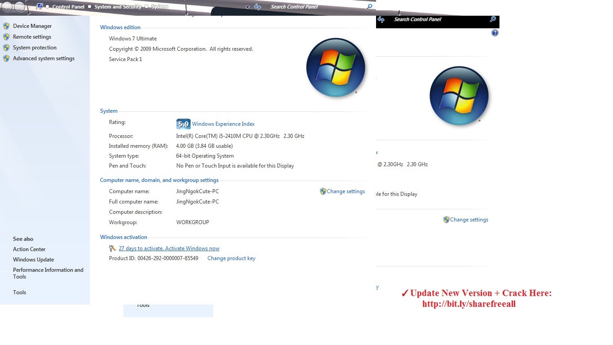Click the 5.9 rating badge

click(x=184, y=124)
